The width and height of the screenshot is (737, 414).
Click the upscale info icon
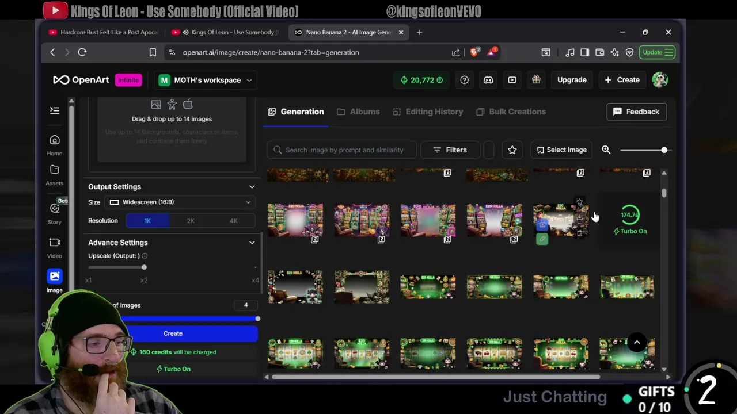[145, 256]
